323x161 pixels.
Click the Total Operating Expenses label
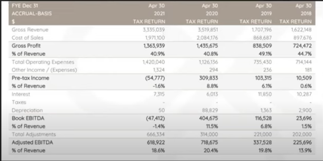(x=43, y=62)
